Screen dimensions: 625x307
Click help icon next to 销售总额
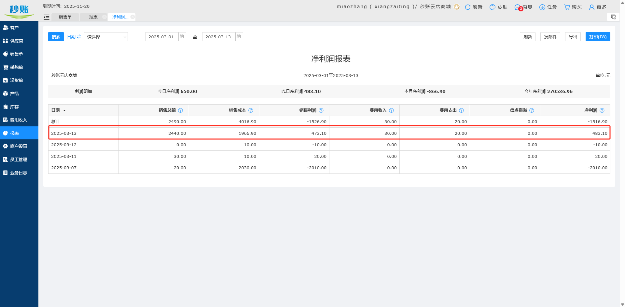click(180, 110)
